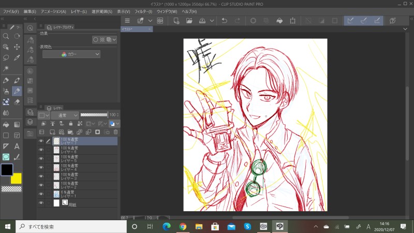Click the Fill icon in command bar
414x233 pixels.
coord(279,21)
